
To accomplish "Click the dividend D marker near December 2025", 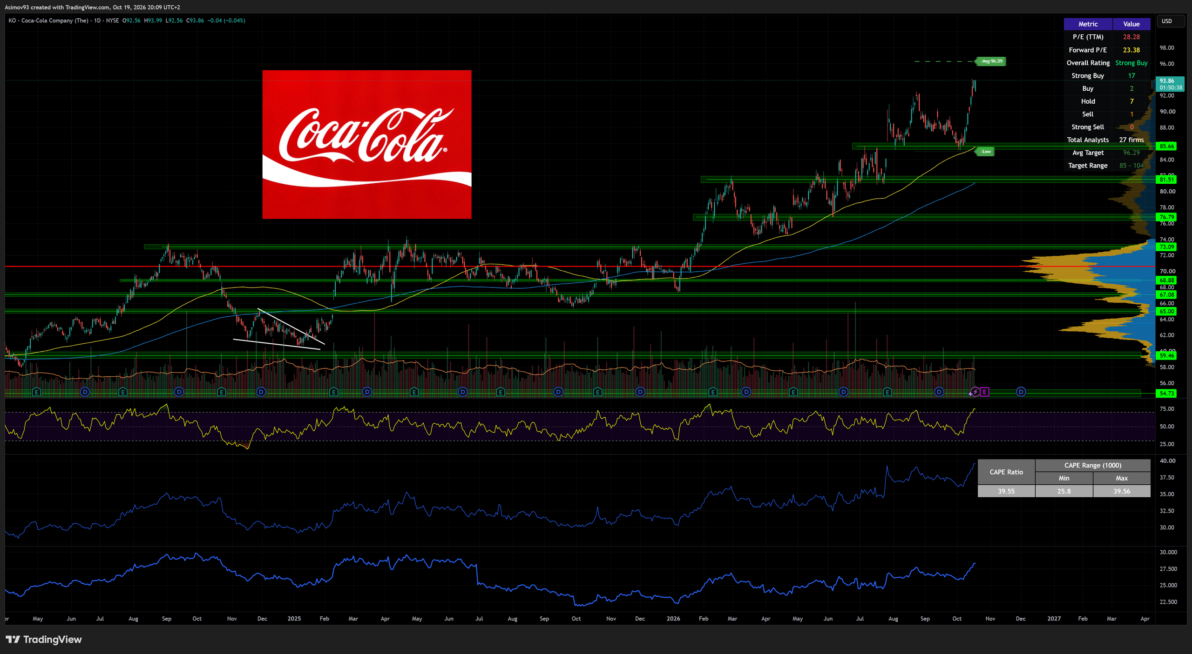I will 640,392.
